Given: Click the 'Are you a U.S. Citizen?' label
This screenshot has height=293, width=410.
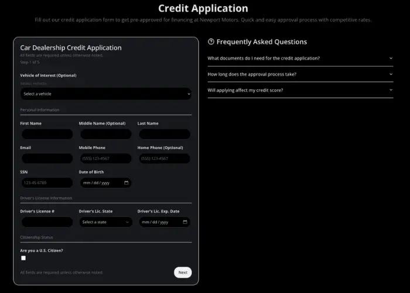Looking at the screenshot, I should [42, 250].
